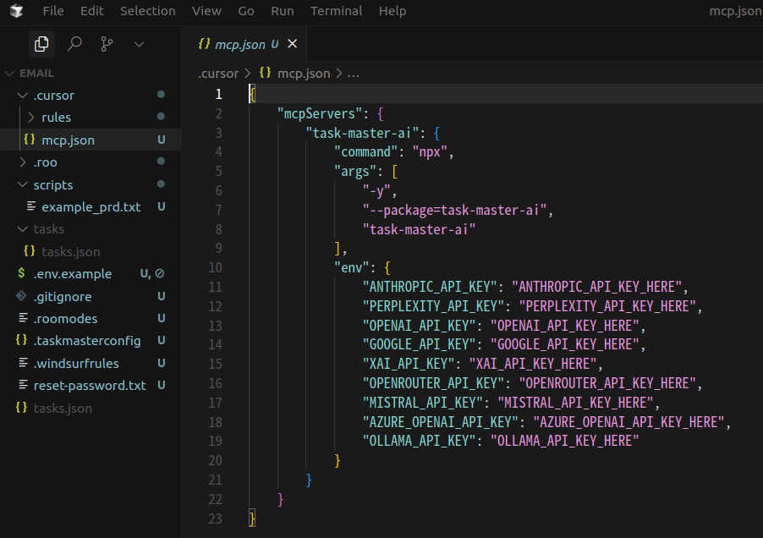Click the "ANTHROPIC_API_KEY_HERE" value
The image size is (763, 538).
coord(597,287)
